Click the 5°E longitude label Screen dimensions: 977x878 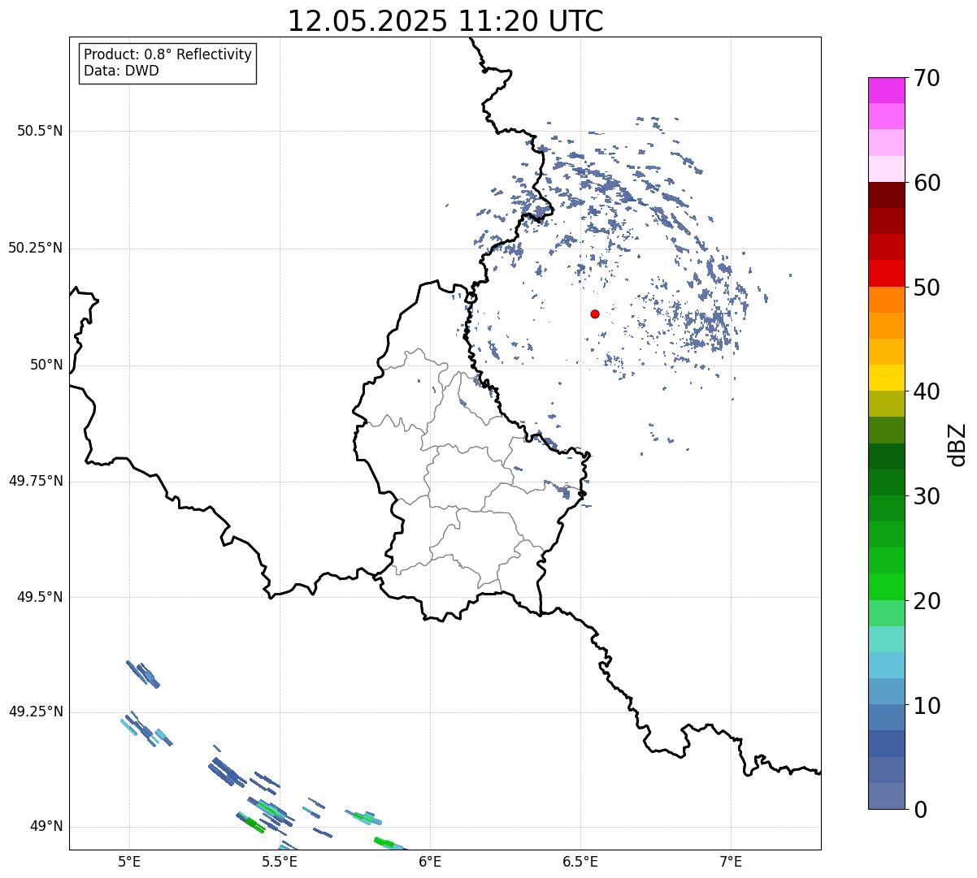129,862
